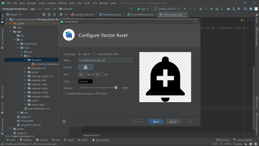Click the height size field
This screenshot has height=146, width=259.
coord(99,74)
